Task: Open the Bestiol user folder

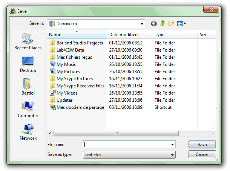Action: pyautogui.click(x=28, y=87)
